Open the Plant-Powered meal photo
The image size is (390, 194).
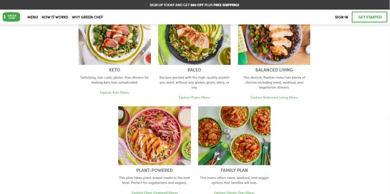[154, 136]
